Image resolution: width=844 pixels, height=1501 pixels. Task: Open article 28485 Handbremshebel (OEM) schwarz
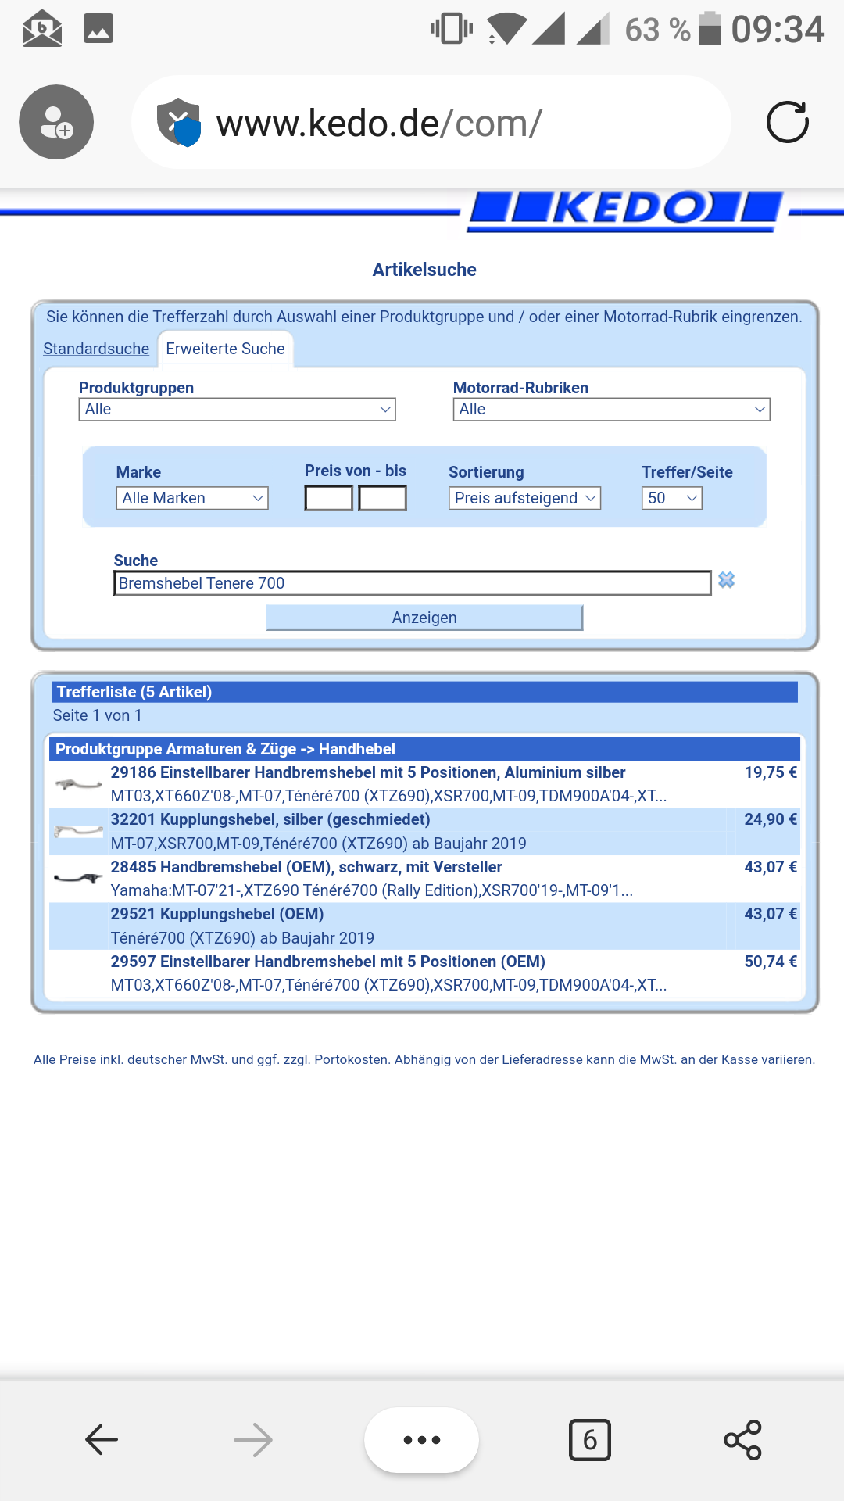tap(306, 867)
